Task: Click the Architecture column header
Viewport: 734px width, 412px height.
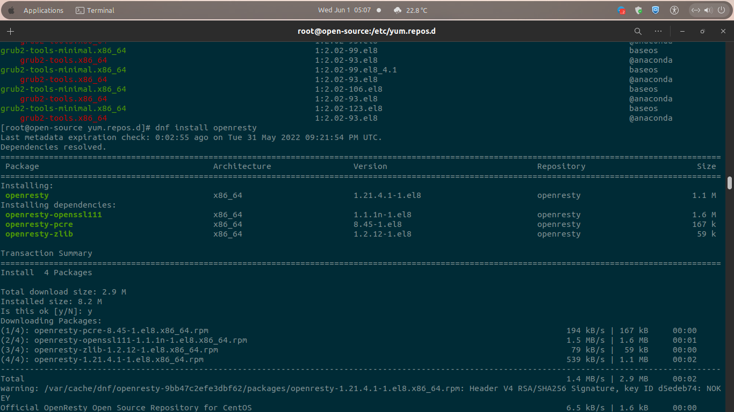Action: click(242, 166)
